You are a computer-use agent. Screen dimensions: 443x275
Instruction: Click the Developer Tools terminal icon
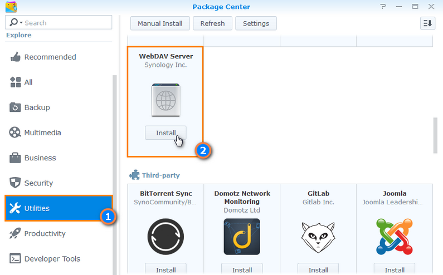point(15,258)
